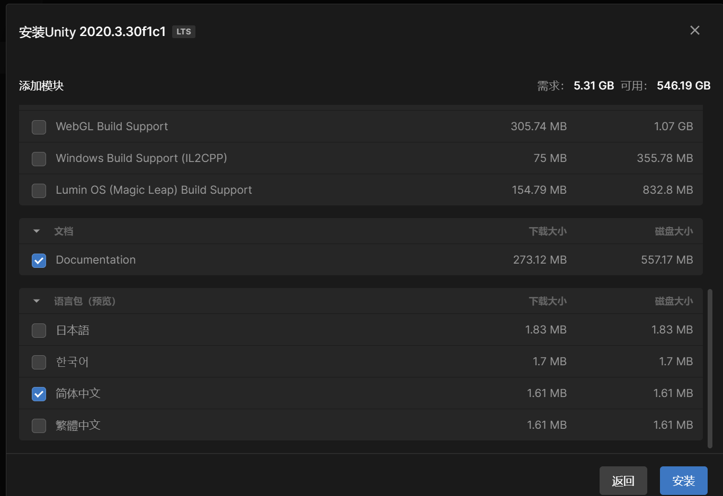Tick Lumin OS (Magic Leap) Build Support

pos(39,191)
